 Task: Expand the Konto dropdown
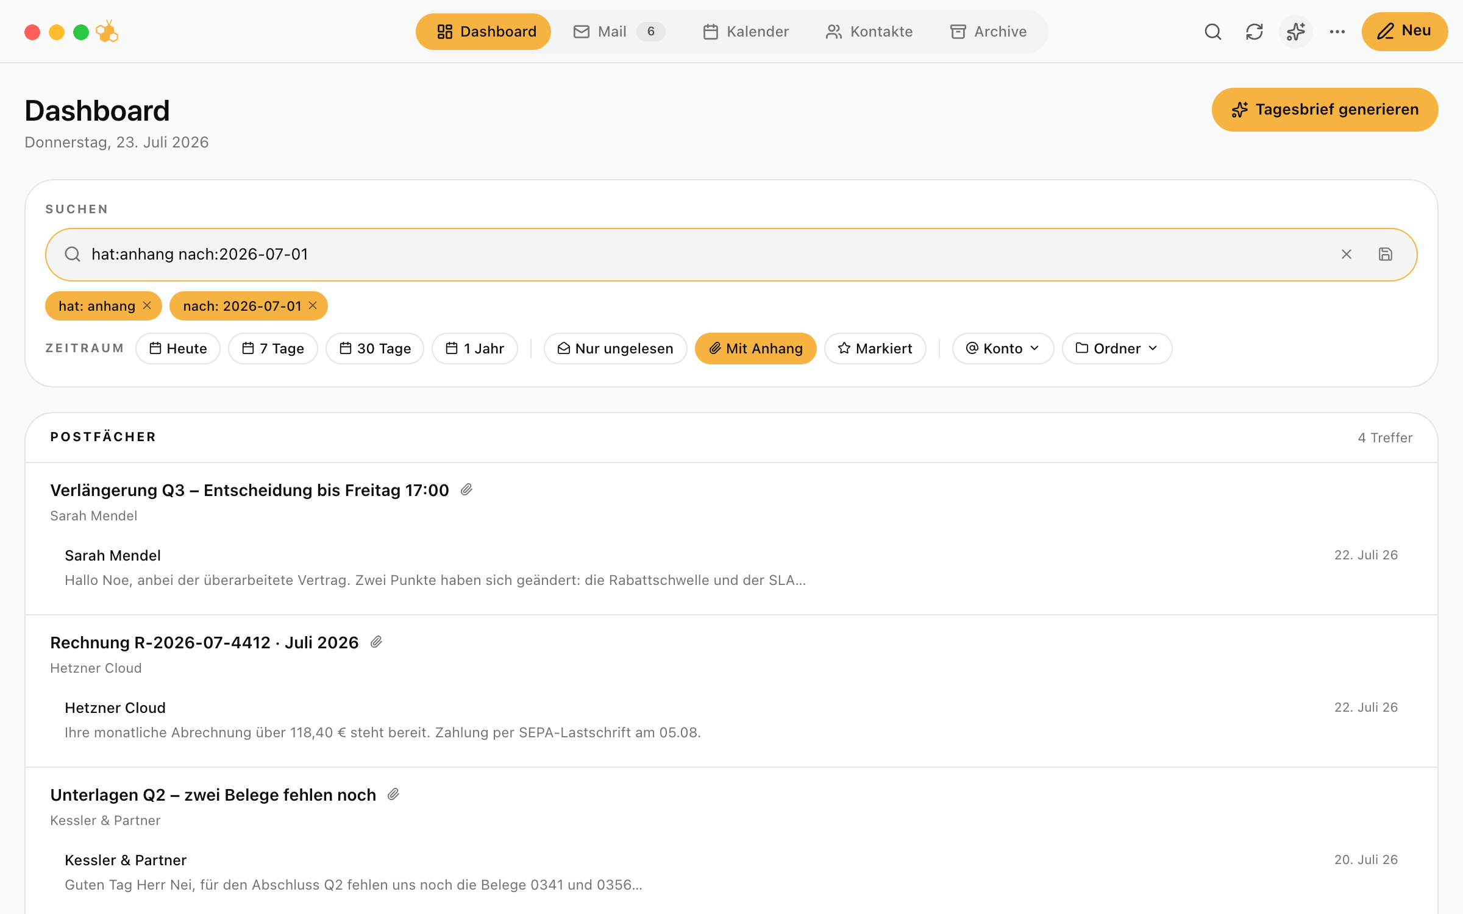tap(1003, 349)
